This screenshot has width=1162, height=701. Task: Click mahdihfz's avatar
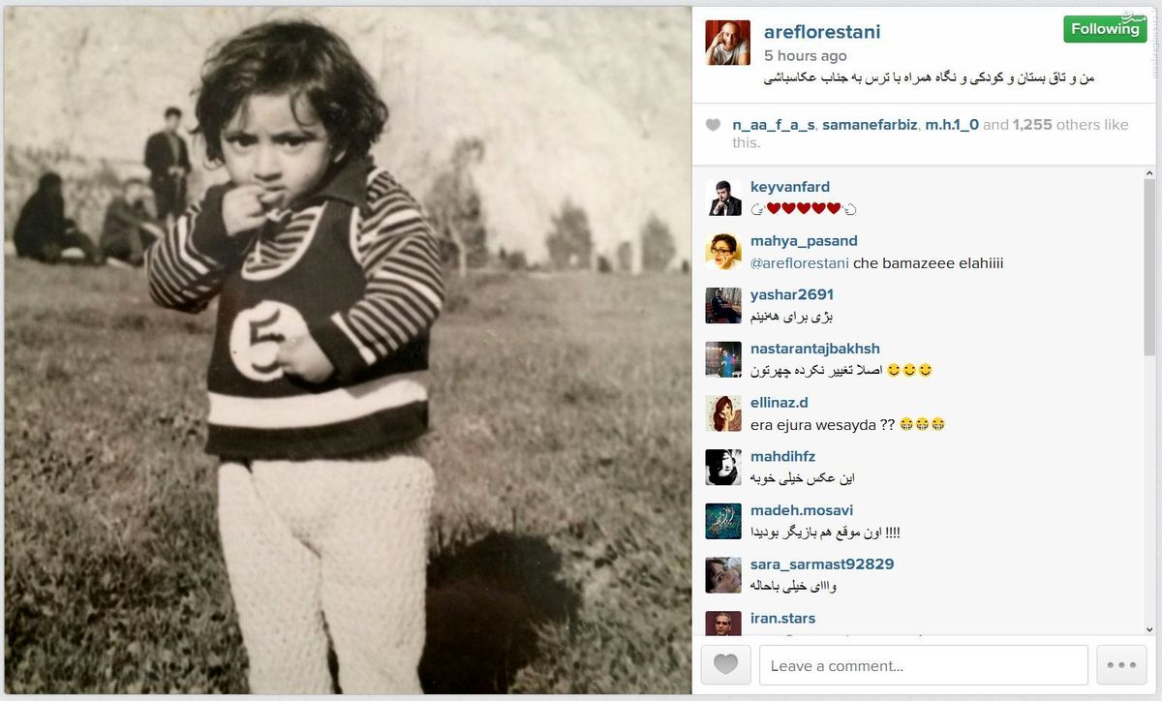[723, 468]
